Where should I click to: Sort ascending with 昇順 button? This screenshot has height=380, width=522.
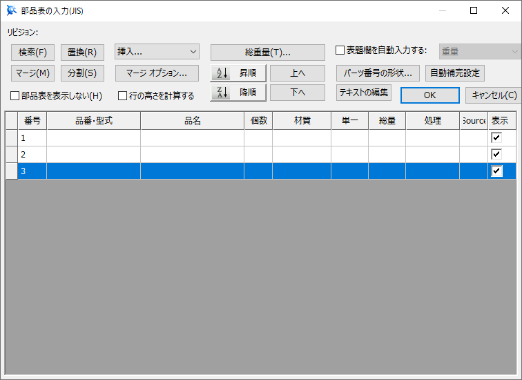(238, 73)
